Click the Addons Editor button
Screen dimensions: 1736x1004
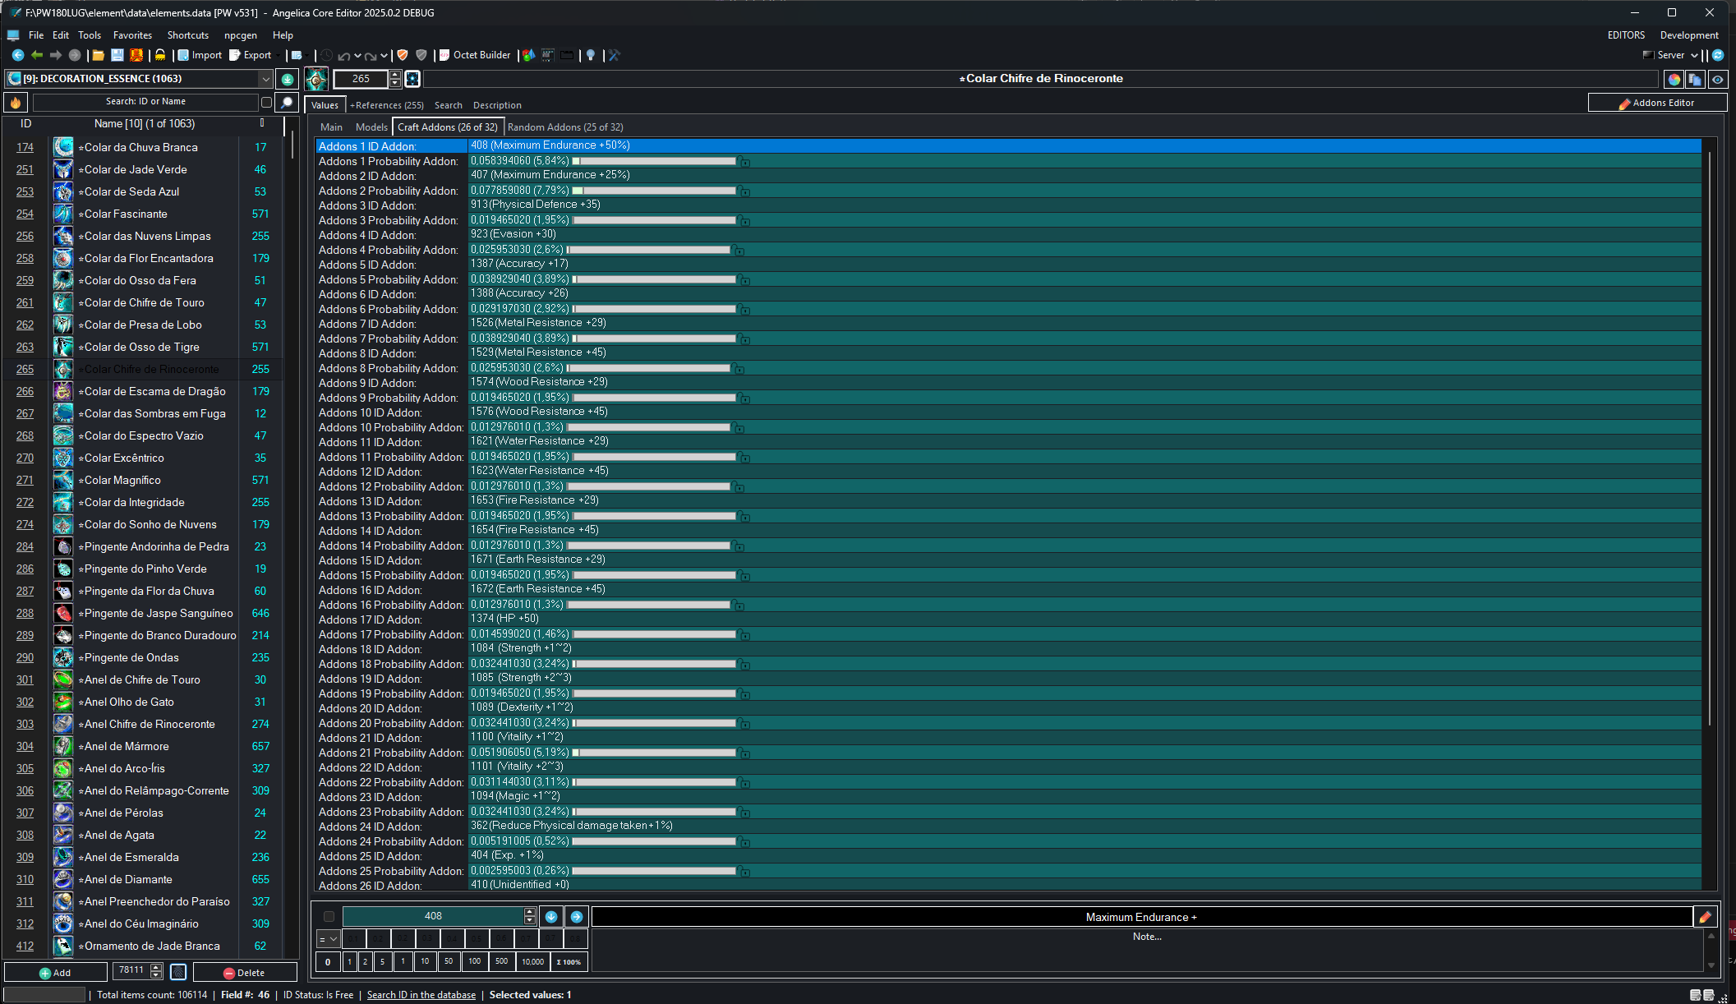coord(1656,102)
